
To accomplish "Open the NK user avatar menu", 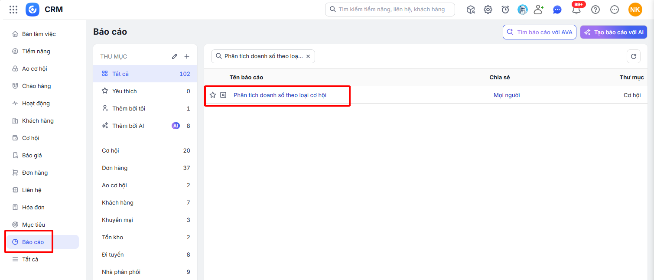I will (x=635, y=10).
